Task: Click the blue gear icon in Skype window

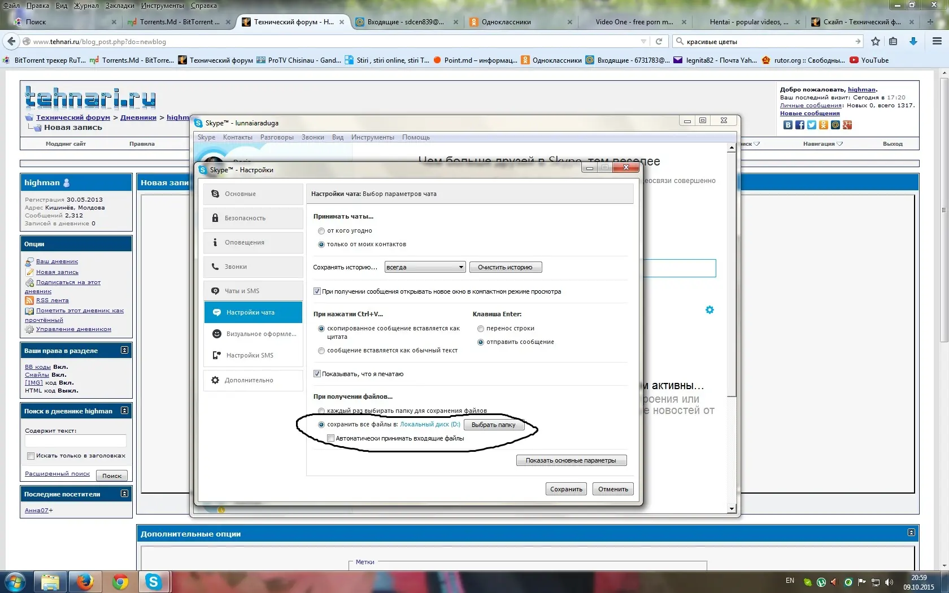Action: click(x=709, y=309)
